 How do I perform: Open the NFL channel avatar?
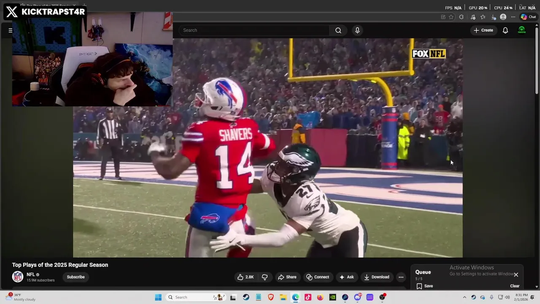click(17, 277)
